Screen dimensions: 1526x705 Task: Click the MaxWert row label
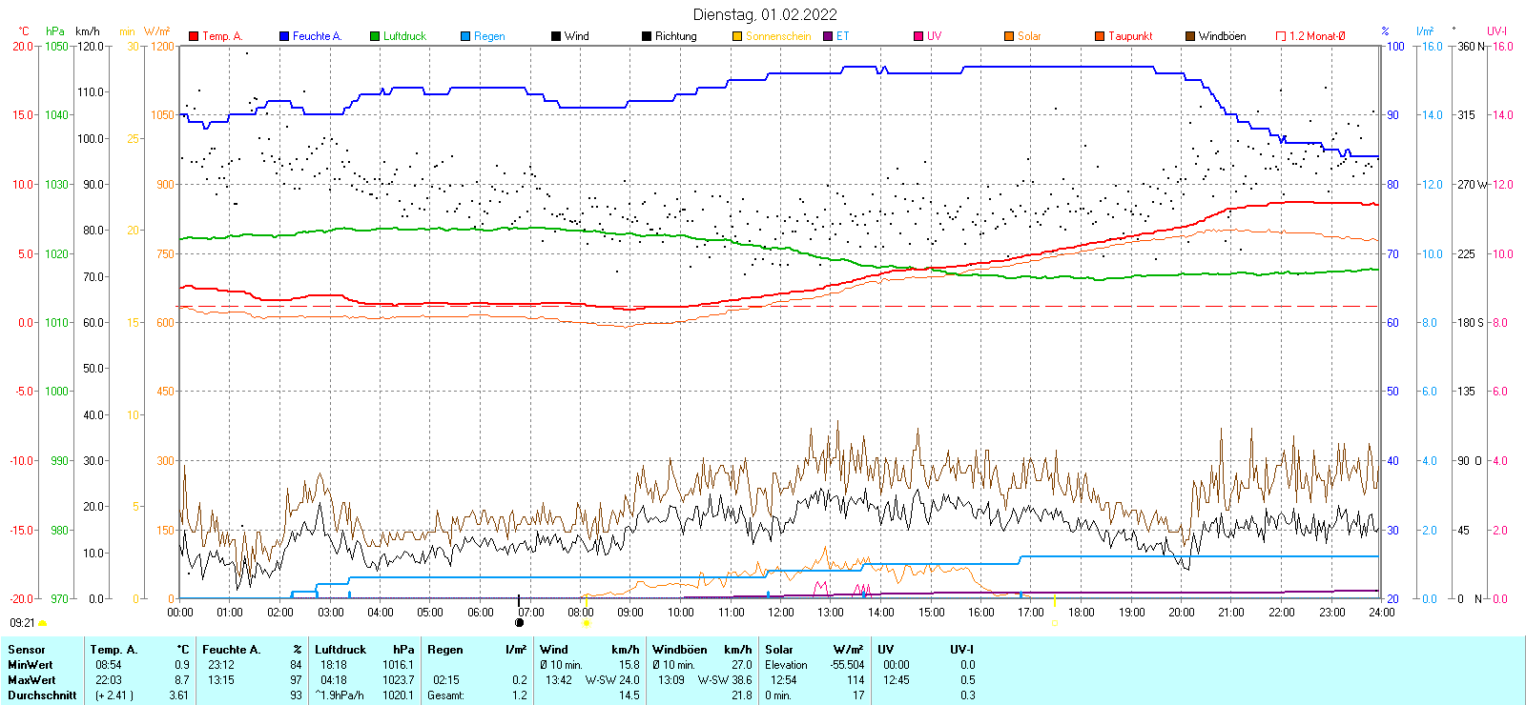[x=31, y=680]
